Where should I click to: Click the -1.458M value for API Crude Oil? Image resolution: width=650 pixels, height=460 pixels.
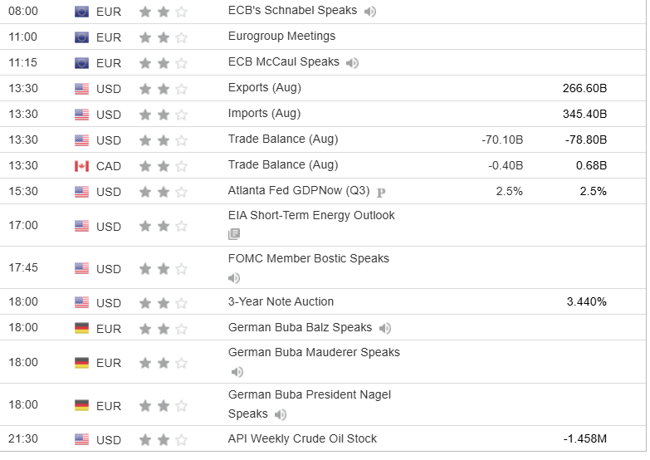click(584, 438)
